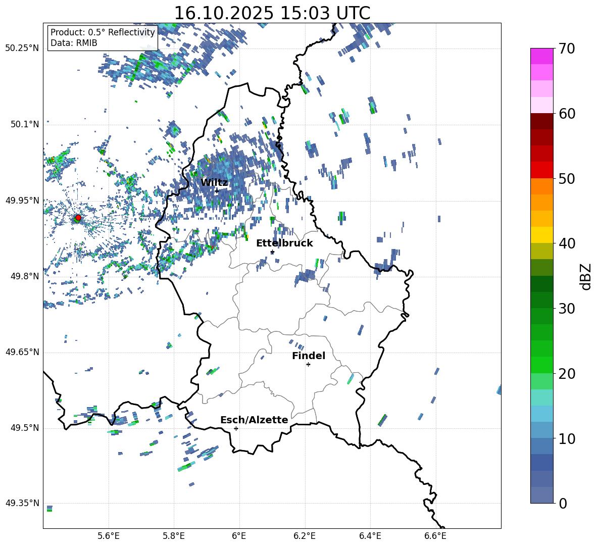Click the 49.5°N latitude label
598x546 pixels.
point(25,428)
